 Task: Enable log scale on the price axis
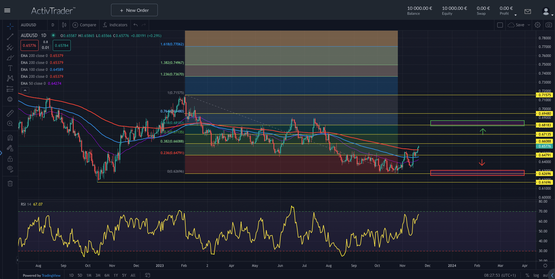pyautogui.click(x=536, y=275)
